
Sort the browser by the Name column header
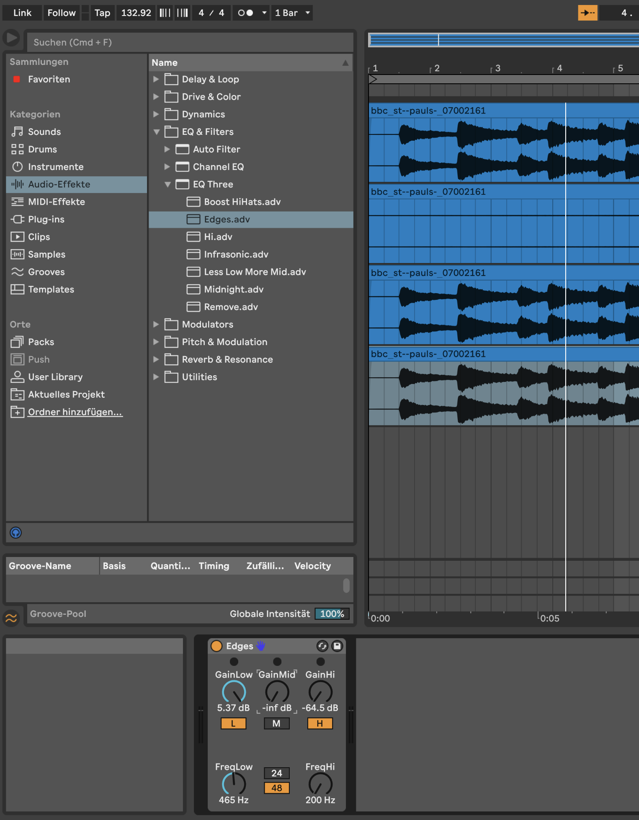[251, 62]
